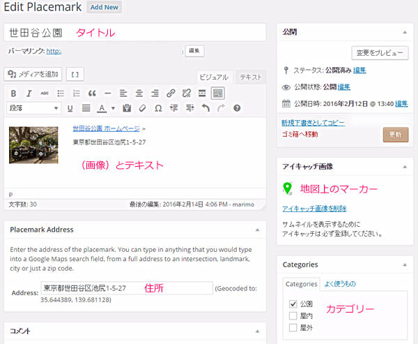Focus the title field 世田谷公園
Image resolution: width=418 pixels, height=344 pixels.
click(135, 32)
